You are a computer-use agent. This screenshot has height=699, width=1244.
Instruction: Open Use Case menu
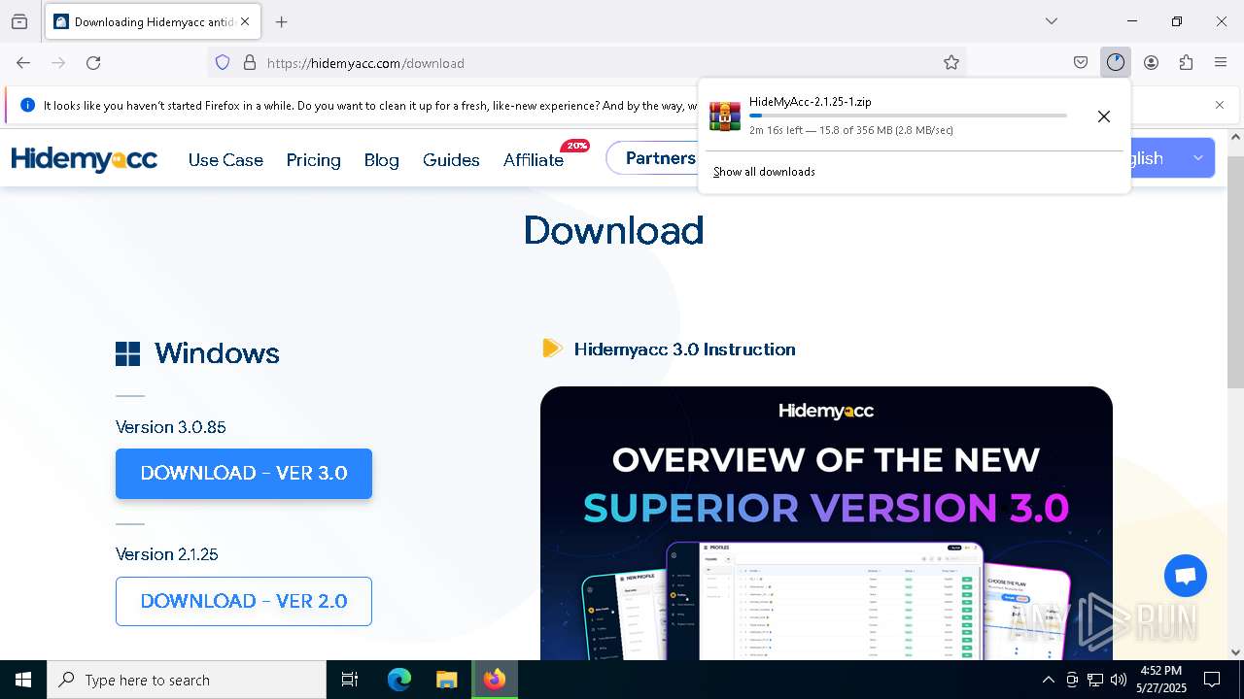tap(225, 160)
